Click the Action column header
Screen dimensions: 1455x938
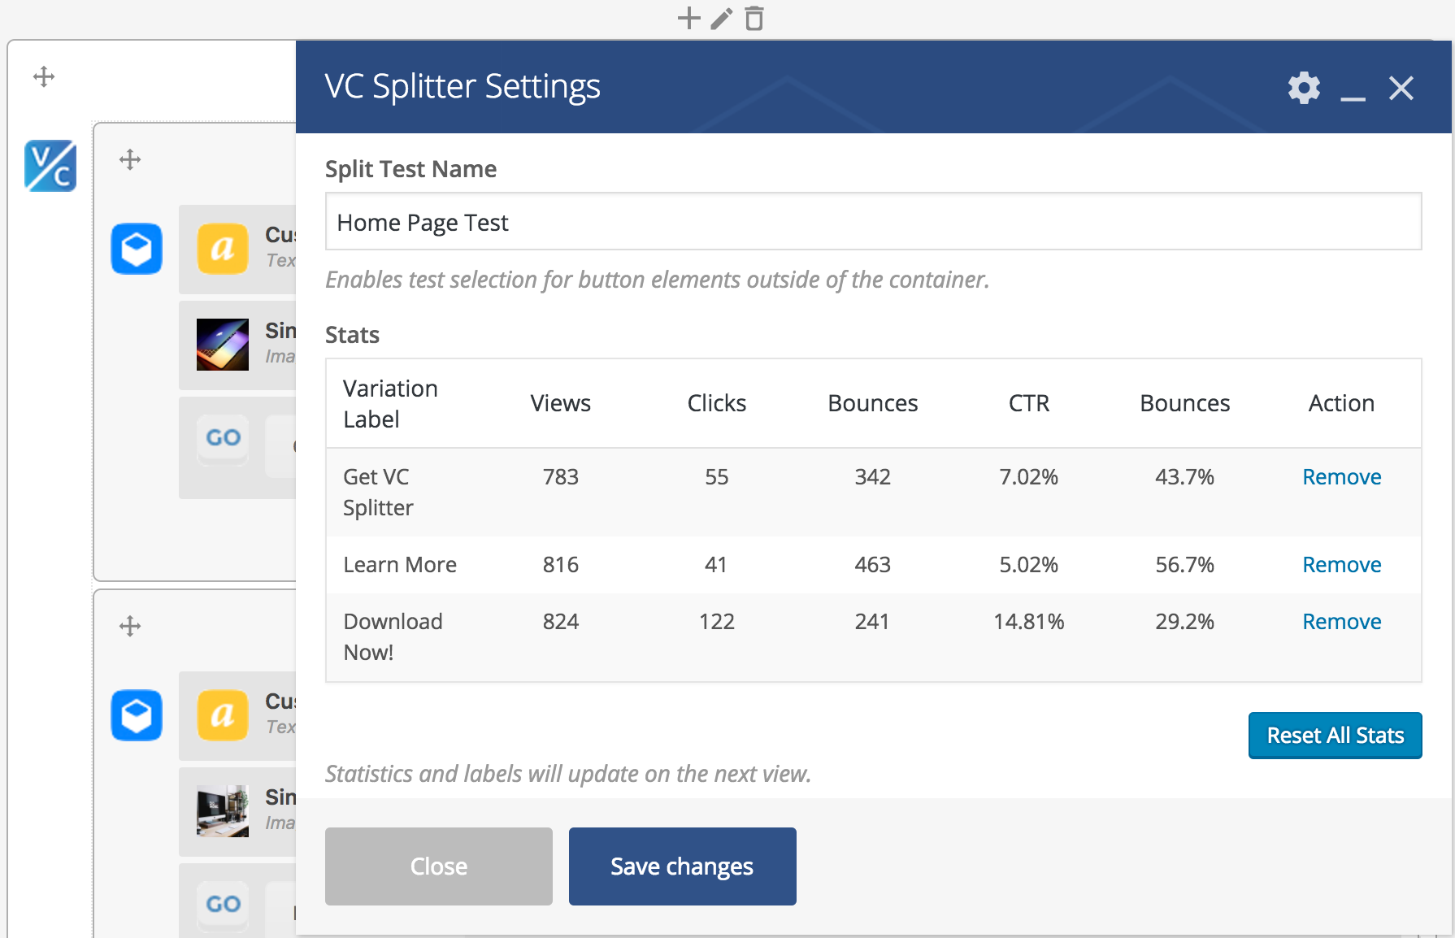tap(1341, 403)
